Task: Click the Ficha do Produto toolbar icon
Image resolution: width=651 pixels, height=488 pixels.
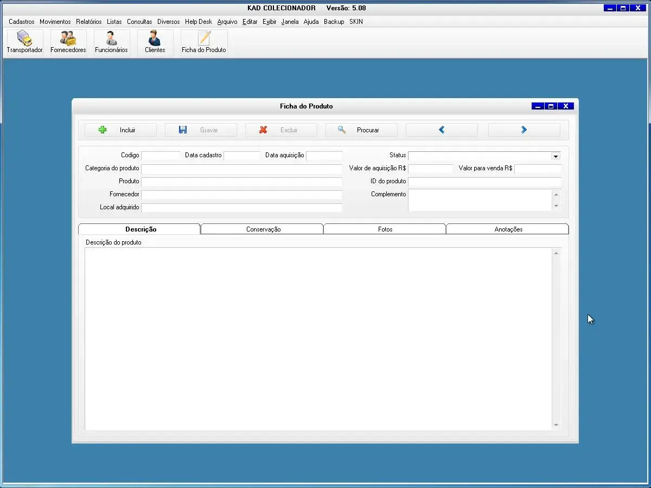Action: click(x=204, y=42)
